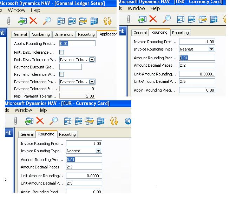Click Appln. Rounding Precision field in General Ledger Setup
This screenshot has width=230, height=200.
click(77, 44)
